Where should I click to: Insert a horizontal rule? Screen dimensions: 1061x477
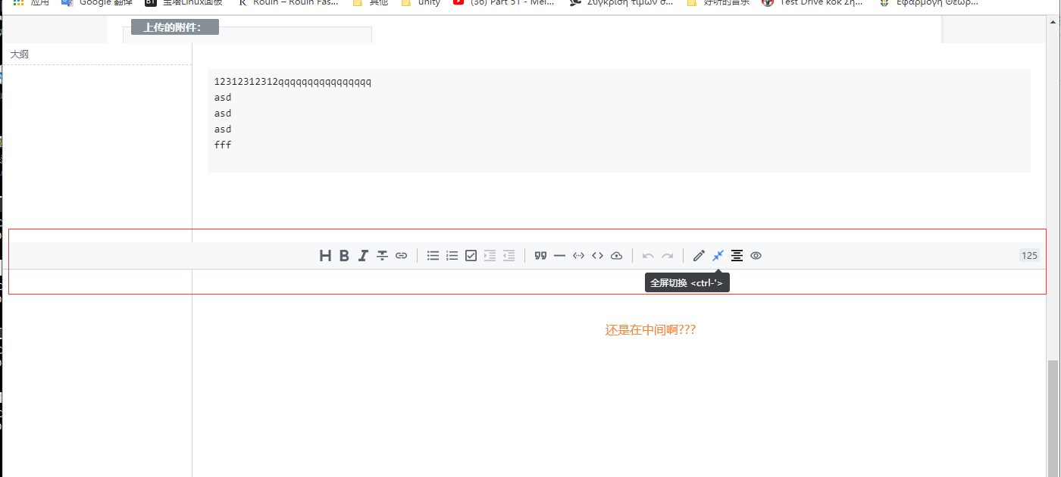[x=559, y=255]
